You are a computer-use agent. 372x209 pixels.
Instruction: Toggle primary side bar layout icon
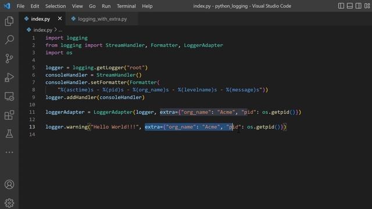(341, 6)
